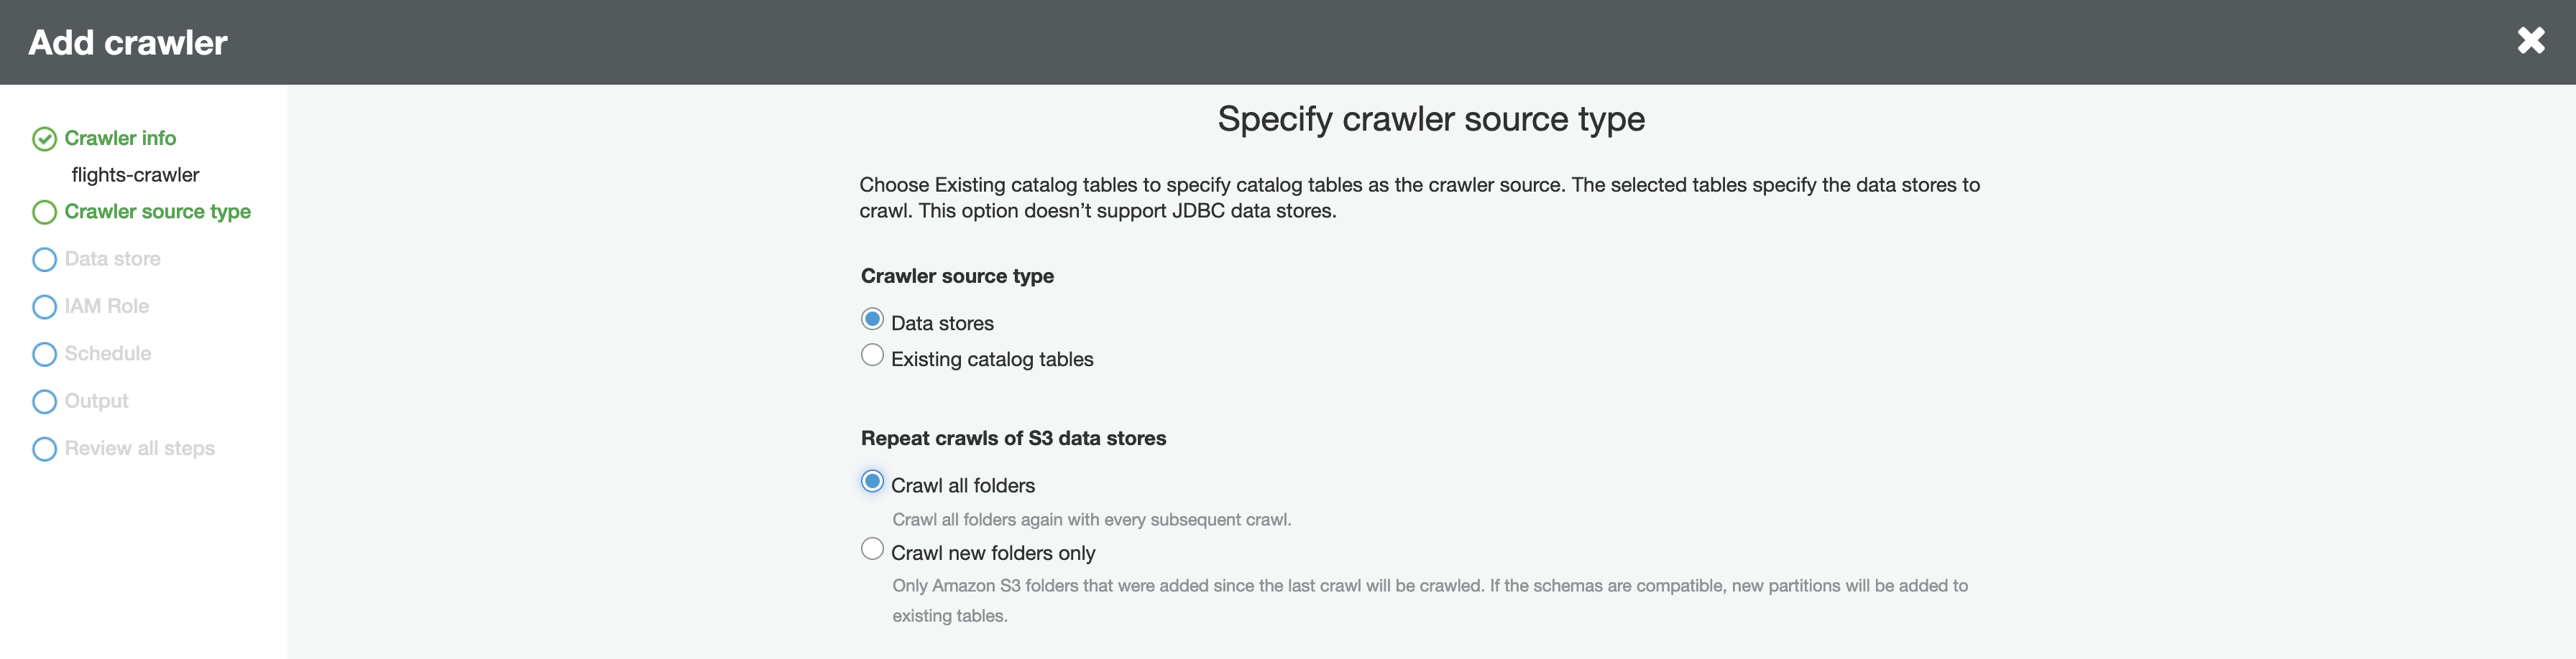Open the Schedule step in sidebar
Viewport: 2576px width, 659px height.
pos(107,353)
